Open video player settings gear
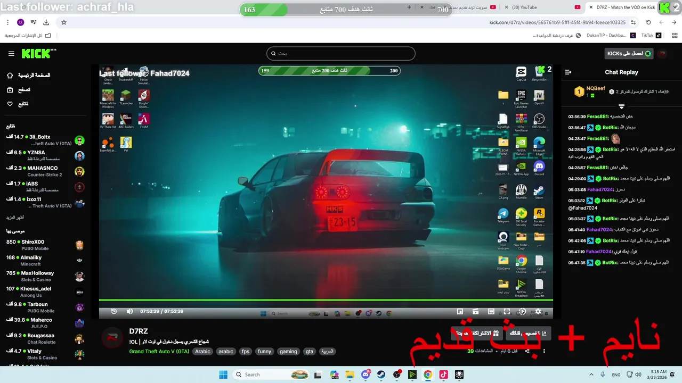The image size is (682, 383). (538, 312)
